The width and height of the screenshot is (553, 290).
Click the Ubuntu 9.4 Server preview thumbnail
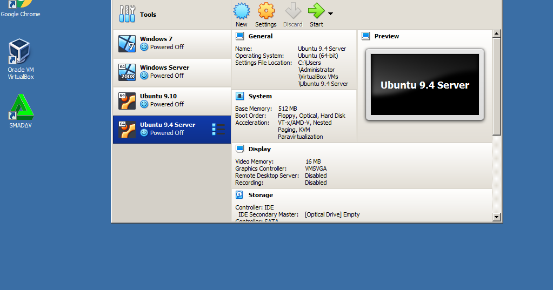click(425, 85)
